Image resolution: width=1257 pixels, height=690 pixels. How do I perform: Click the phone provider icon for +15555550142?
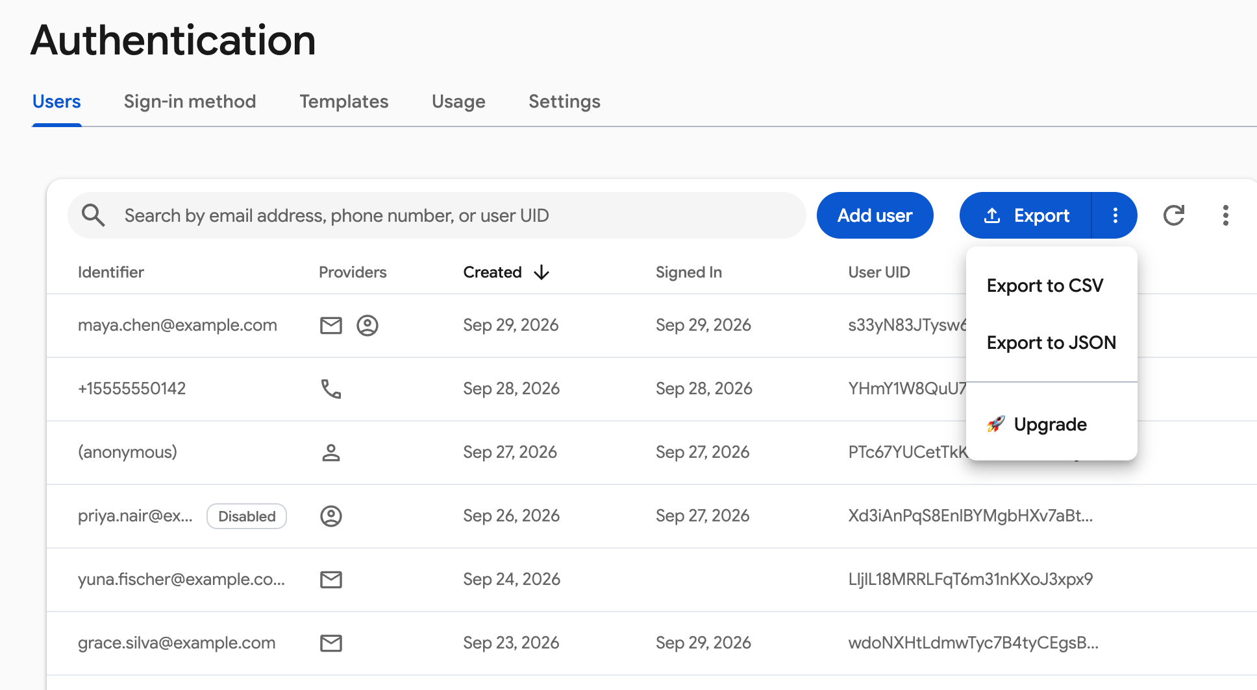tap(331, 388)
